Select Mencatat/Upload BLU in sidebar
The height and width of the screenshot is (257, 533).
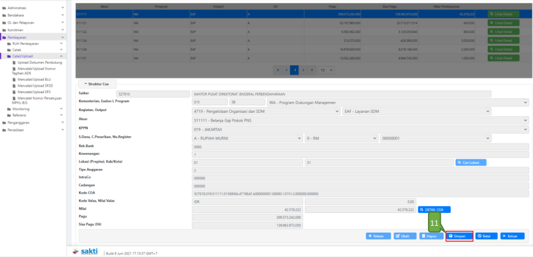34,79
